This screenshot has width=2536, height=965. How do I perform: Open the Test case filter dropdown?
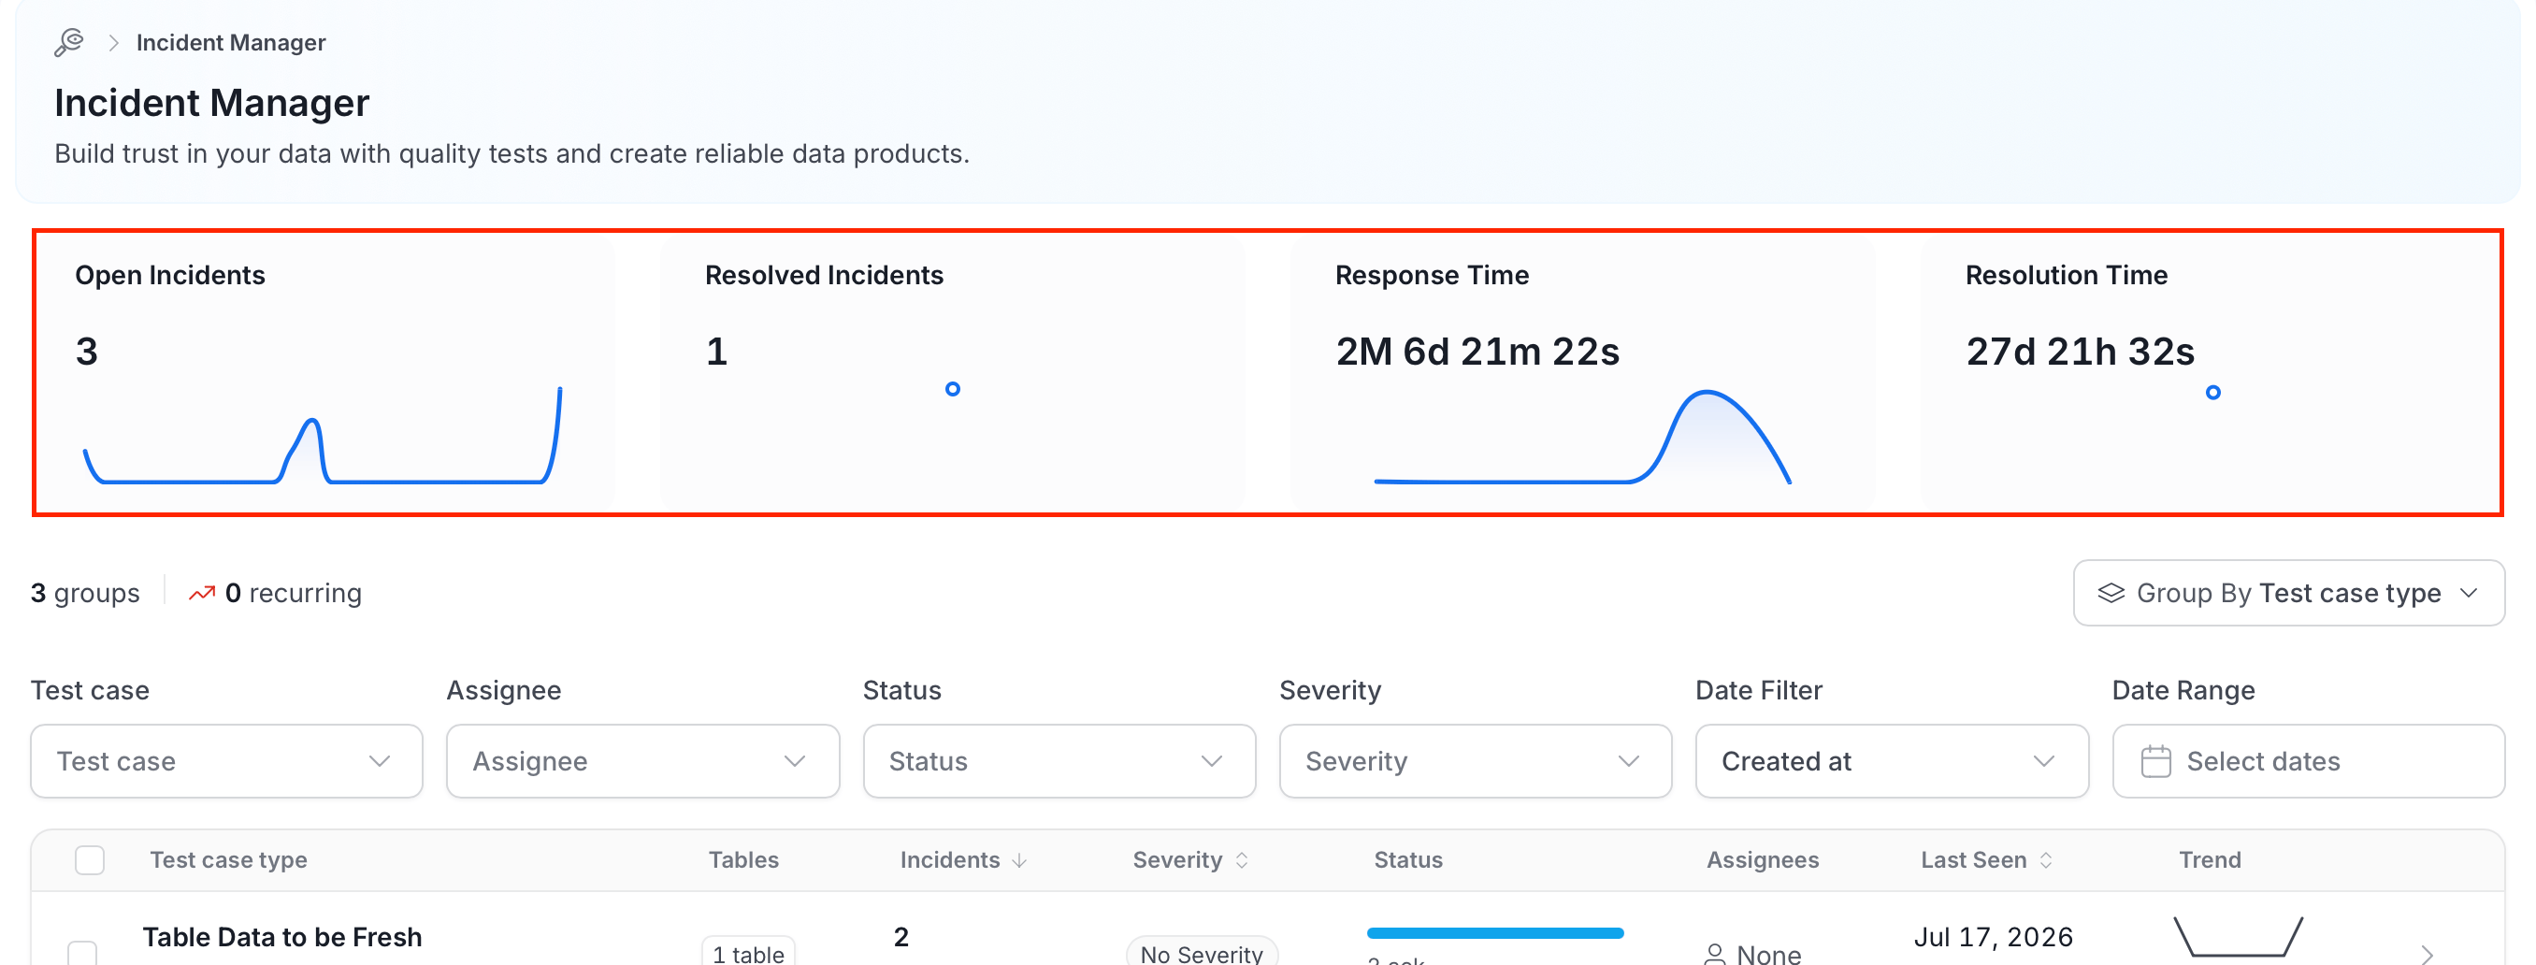226,761
